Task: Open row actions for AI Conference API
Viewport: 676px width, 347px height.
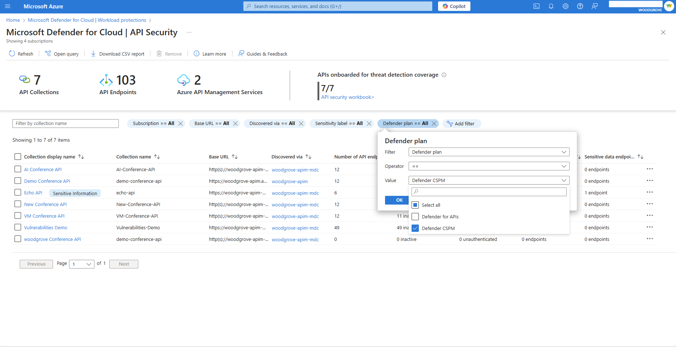Action: (x=649, y=169)
